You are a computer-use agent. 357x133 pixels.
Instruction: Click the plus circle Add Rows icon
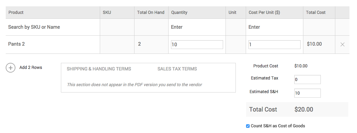(x=11, y=68)
